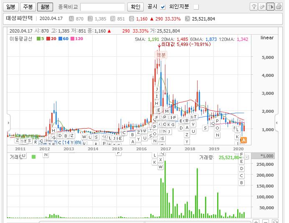Click the 고 high-price icon beside 1,385
Image resolution: width=289 pixels, height=223 pixels.
(x=90, y=19)
